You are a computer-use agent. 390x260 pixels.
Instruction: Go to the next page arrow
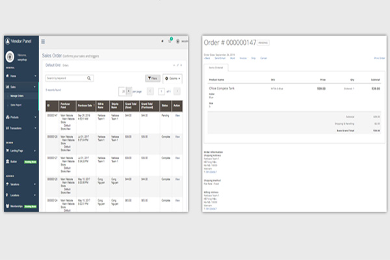tap(177, 91)
